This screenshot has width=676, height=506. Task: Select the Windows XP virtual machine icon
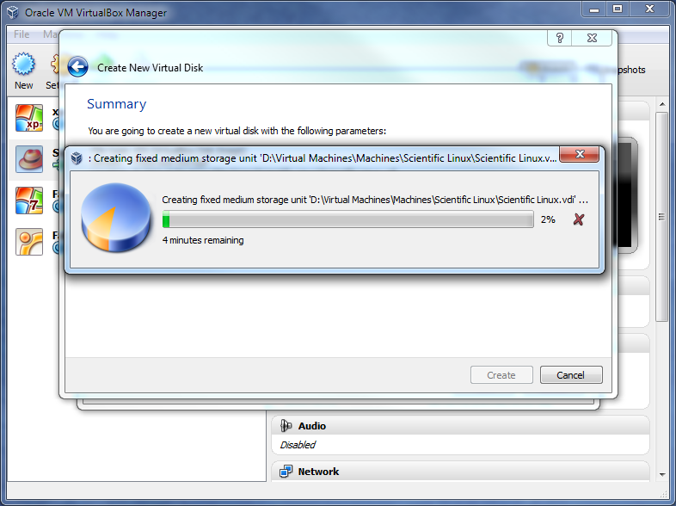pos(29,118)
